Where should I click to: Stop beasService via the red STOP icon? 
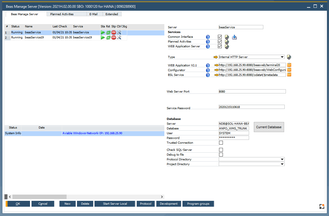click(114, 32)
